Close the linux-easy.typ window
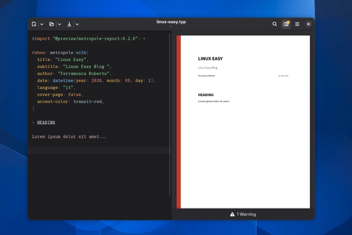 click(308, 24)
